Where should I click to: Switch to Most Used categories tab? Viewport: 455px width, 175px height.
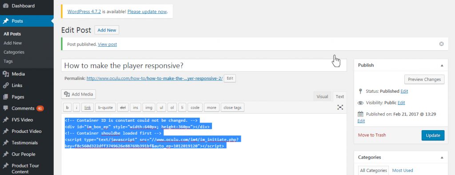(x=403, y=171)
